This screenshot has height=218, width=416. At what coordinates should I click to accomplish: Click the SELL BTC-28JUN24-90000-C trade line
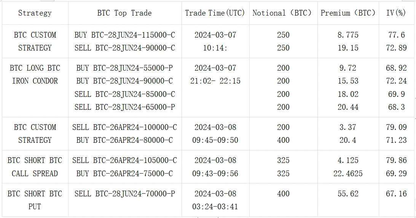point(124,48)
